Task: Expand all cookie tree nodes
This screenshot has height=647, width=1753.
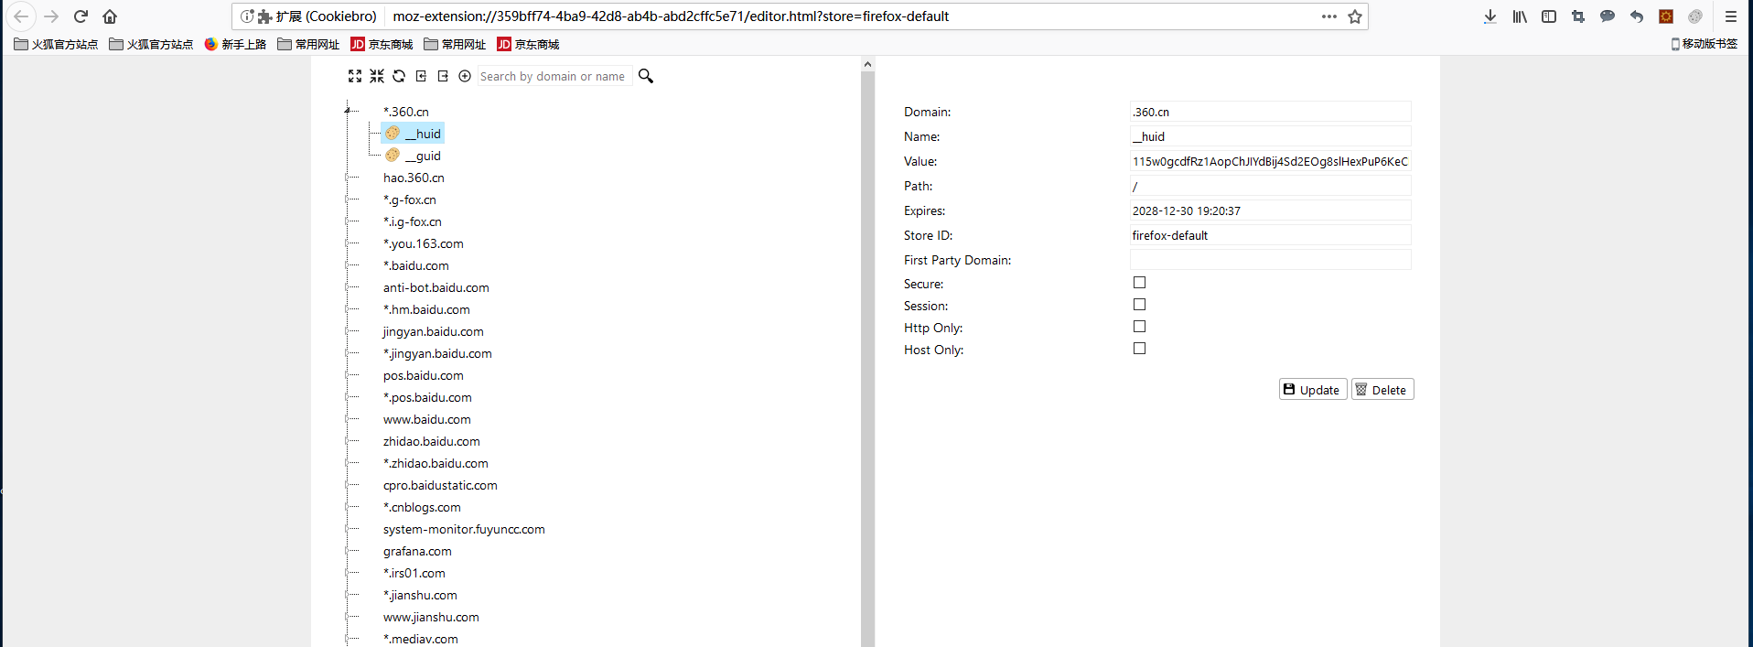Action: 355,76
